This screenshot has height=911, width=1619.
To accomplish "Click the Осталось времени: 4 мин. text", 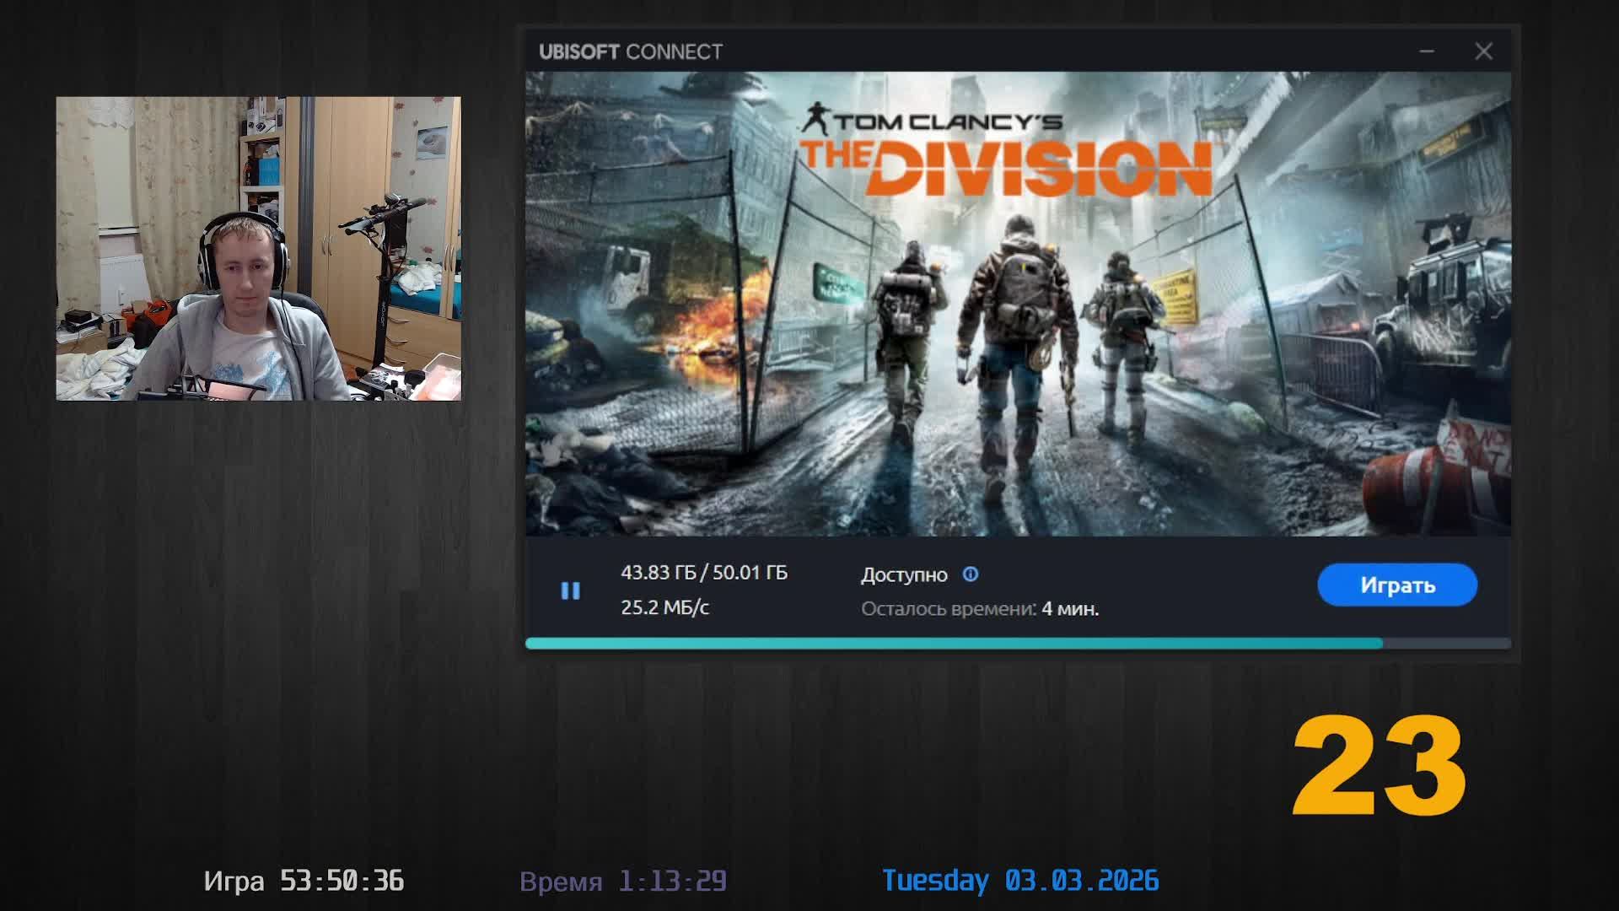I will (x=980, y=609).
